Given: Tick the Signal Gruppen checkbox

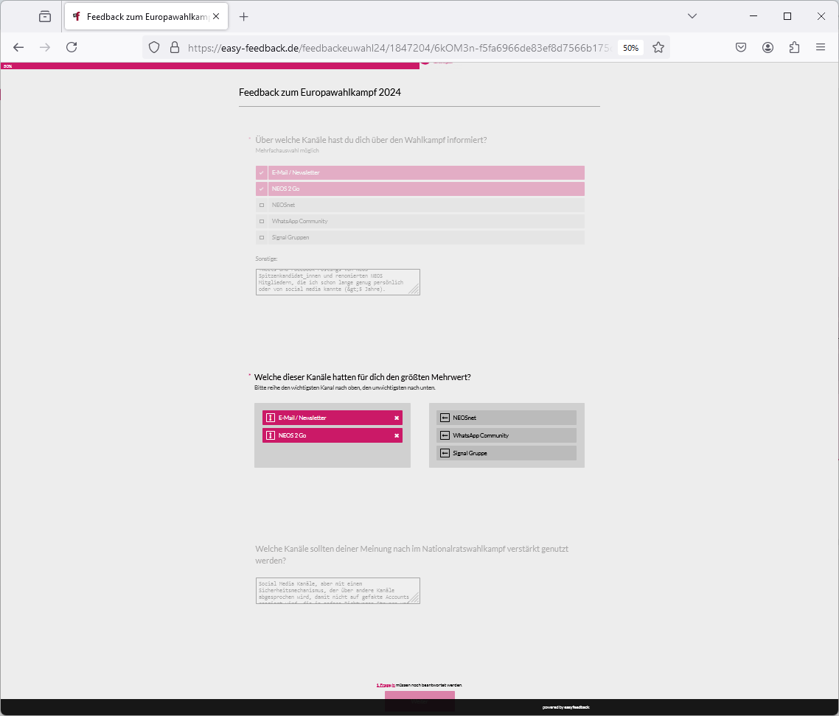Looking at the screenshot, I should (262, 237).
